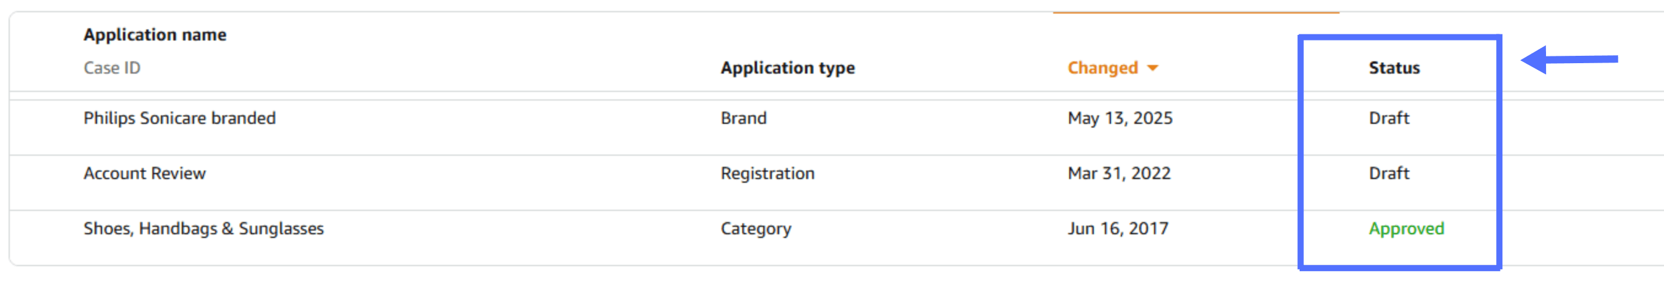Open Shoes, Handbags & Sunglasses application
This screenshot has width=1664, height=287.
(x=203, y=229)
